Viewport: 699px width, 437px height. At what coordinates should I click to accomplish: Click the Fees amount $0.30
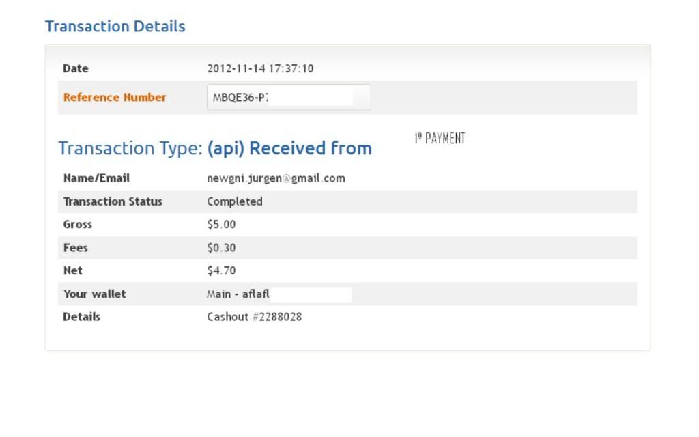pos(221,248)
